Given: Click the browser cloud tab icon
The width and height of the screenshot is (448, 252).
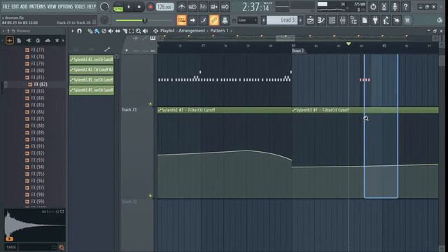Looking at the screenshot, I should 48,41.
